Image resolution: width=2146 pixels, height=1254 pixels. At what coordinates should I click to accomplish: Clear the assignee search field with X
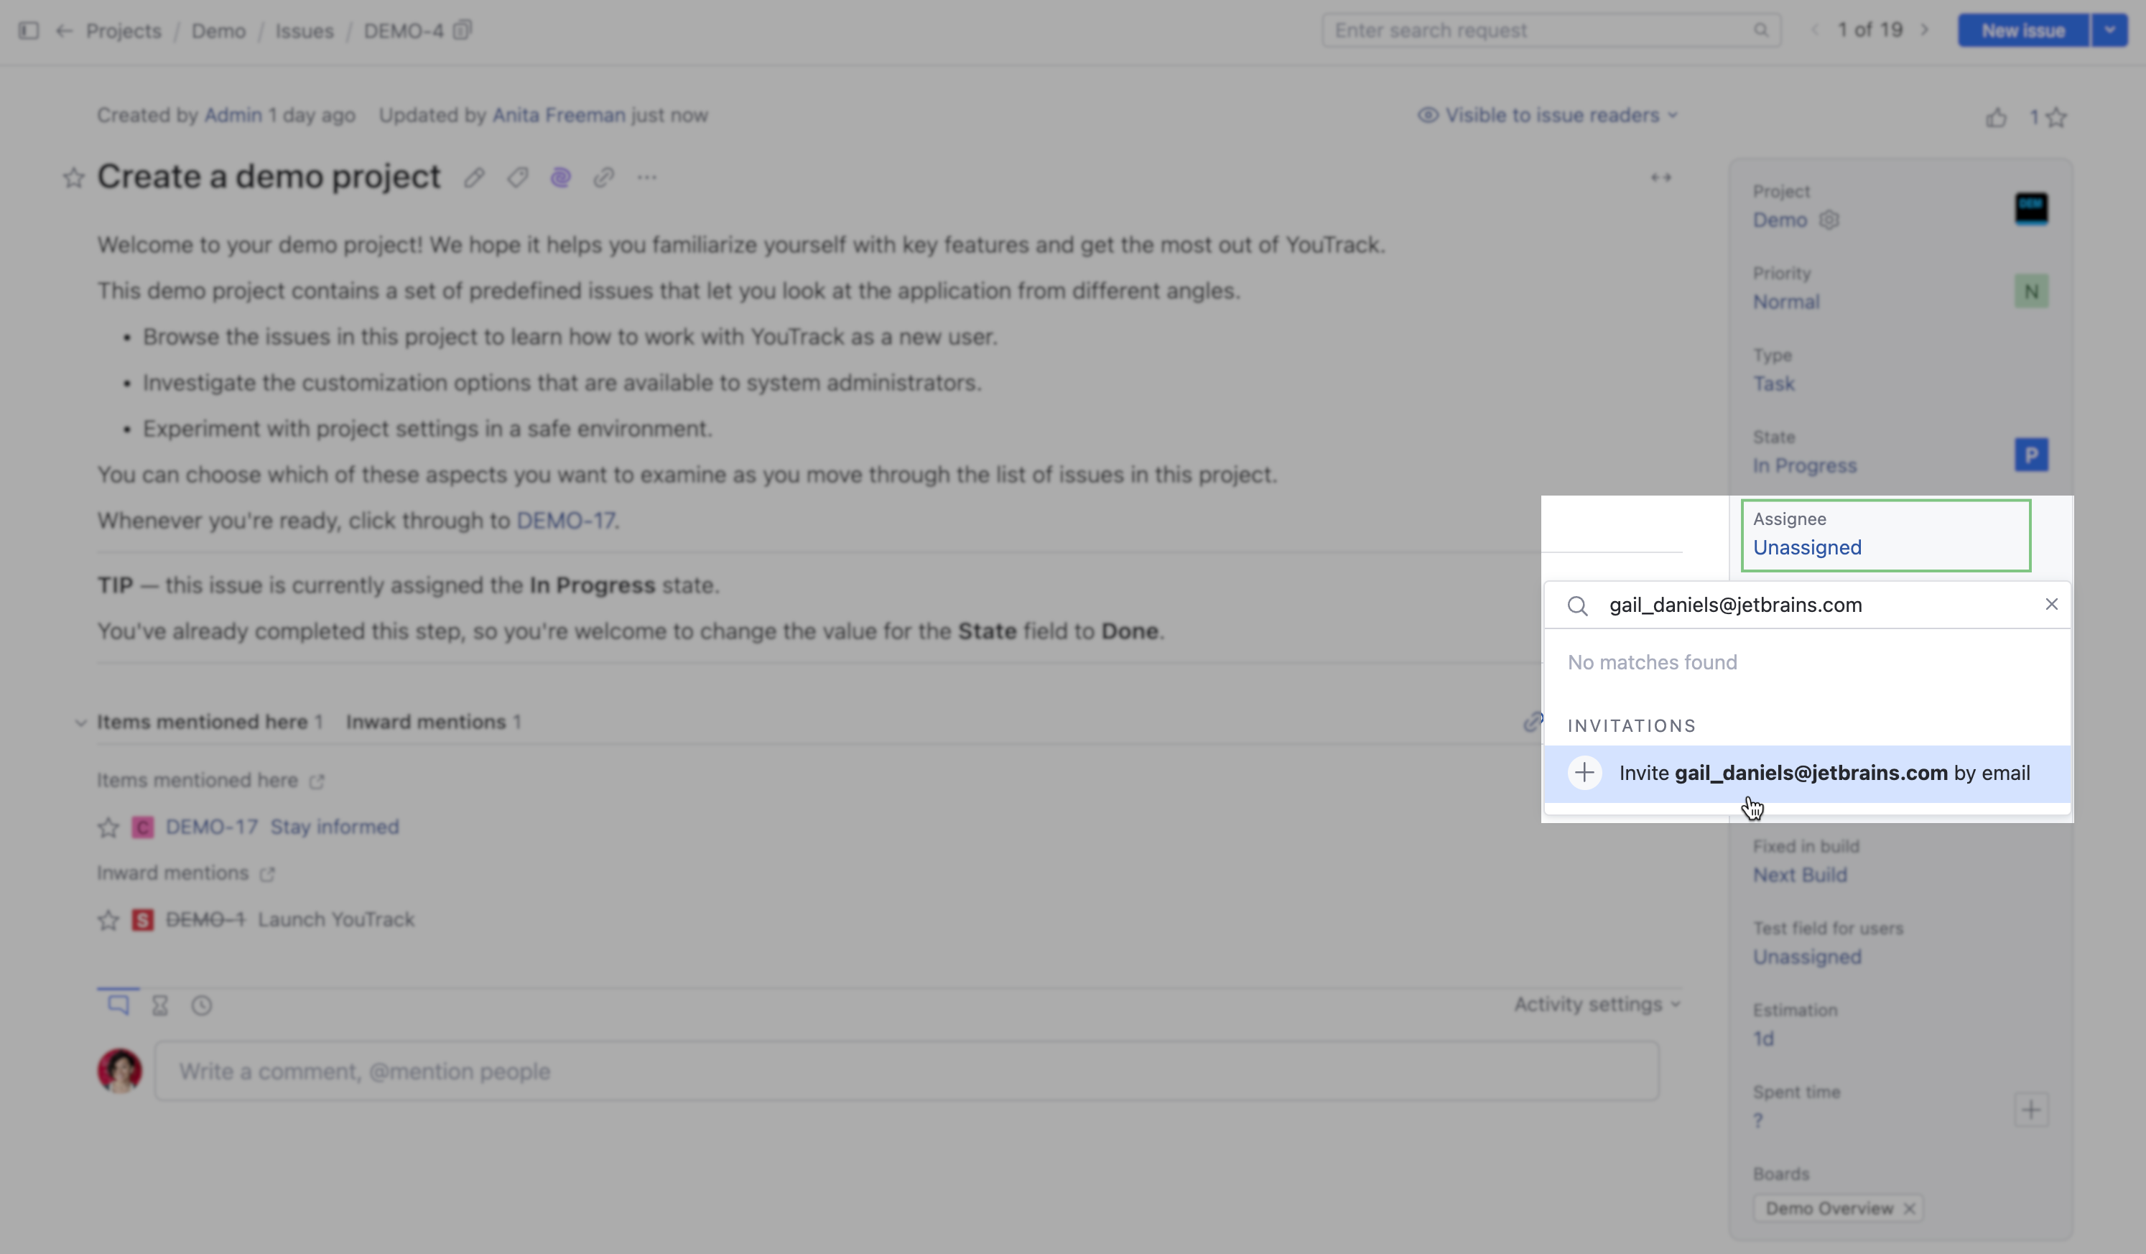(2051, 605)
